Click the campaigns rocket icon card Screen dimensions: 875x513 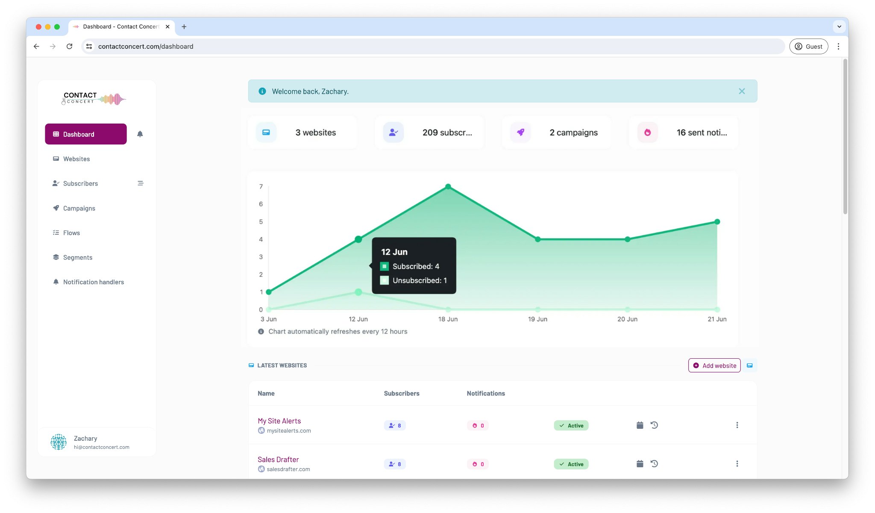pyautogui.click(x=520, y=133)
